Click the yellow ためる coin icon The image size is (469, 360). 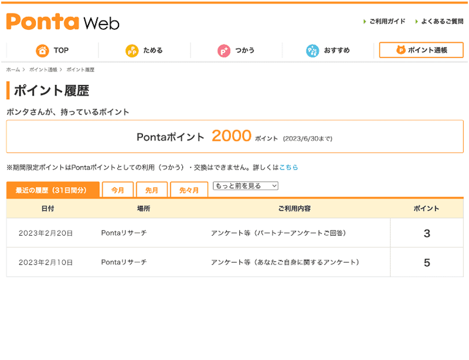point(132,50)
